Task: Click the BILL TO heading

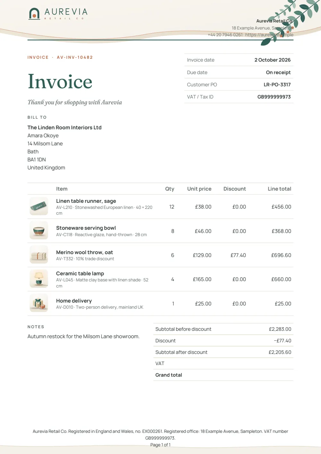Action: coord(37,117)
